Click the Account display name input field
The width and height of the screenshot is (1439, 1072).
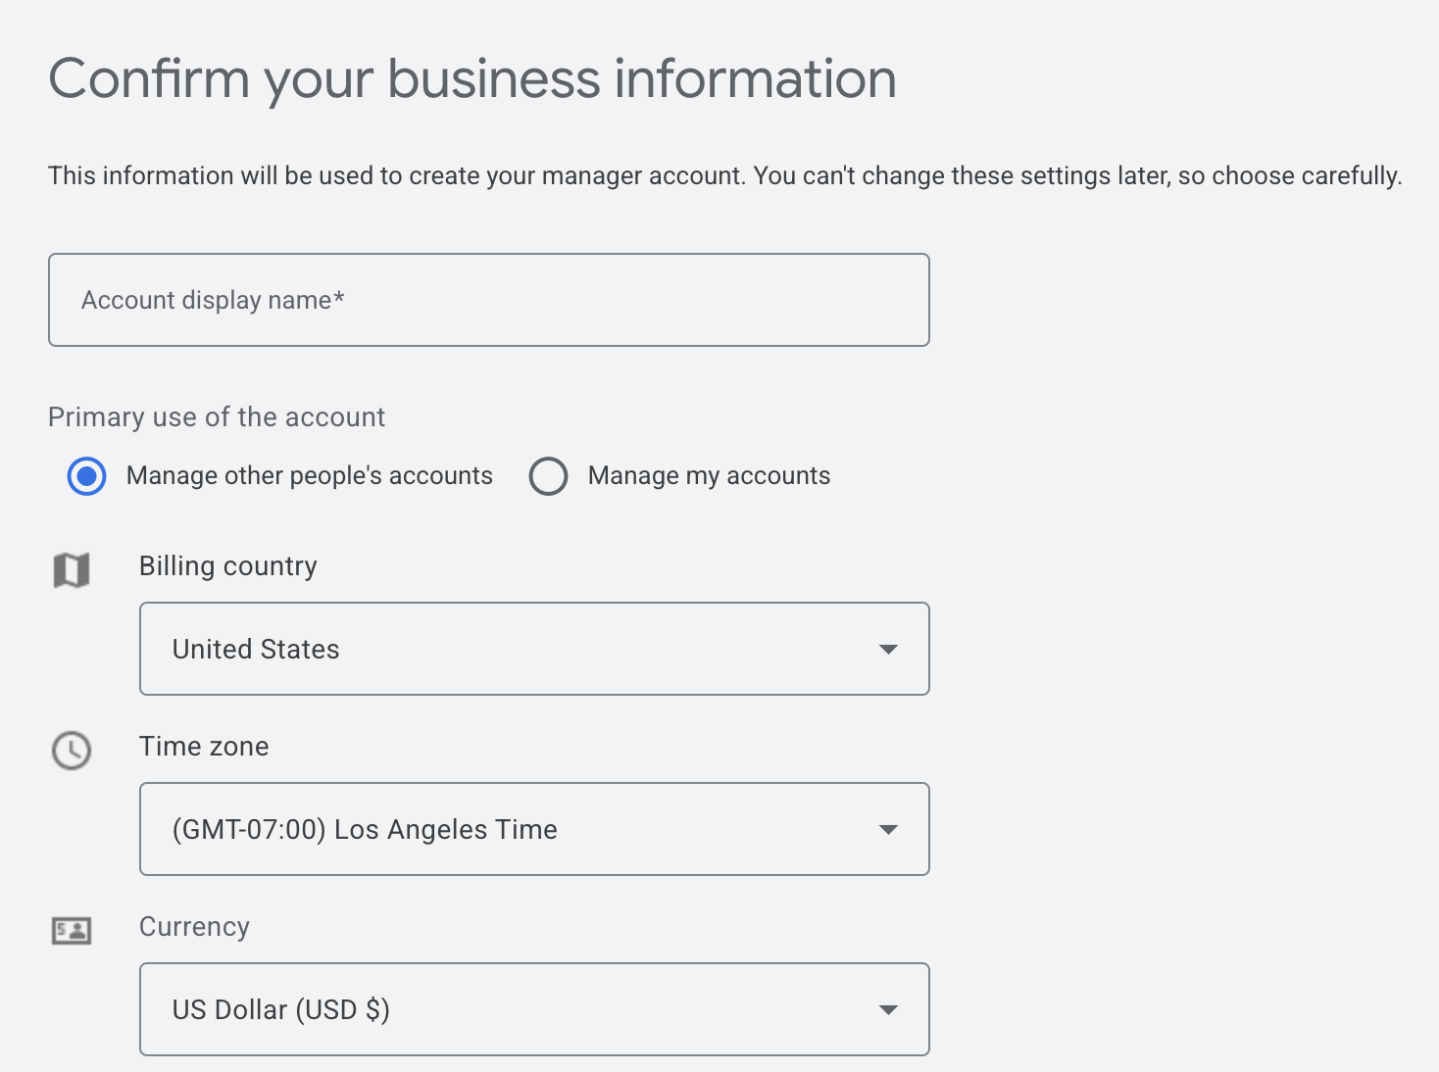point(488,300)
